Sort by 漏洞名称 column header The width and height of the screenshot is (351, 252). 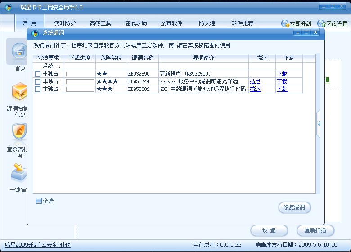(143, 58)
